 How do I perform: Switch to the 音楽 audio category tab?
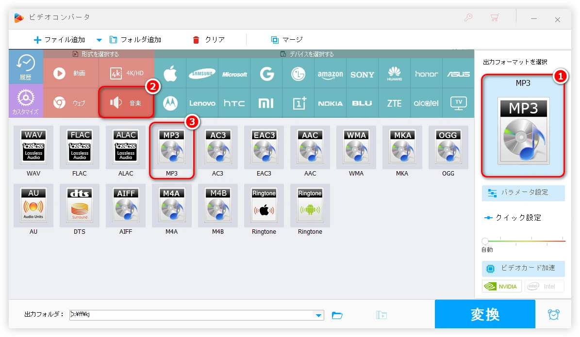click(x=126, y=102)
